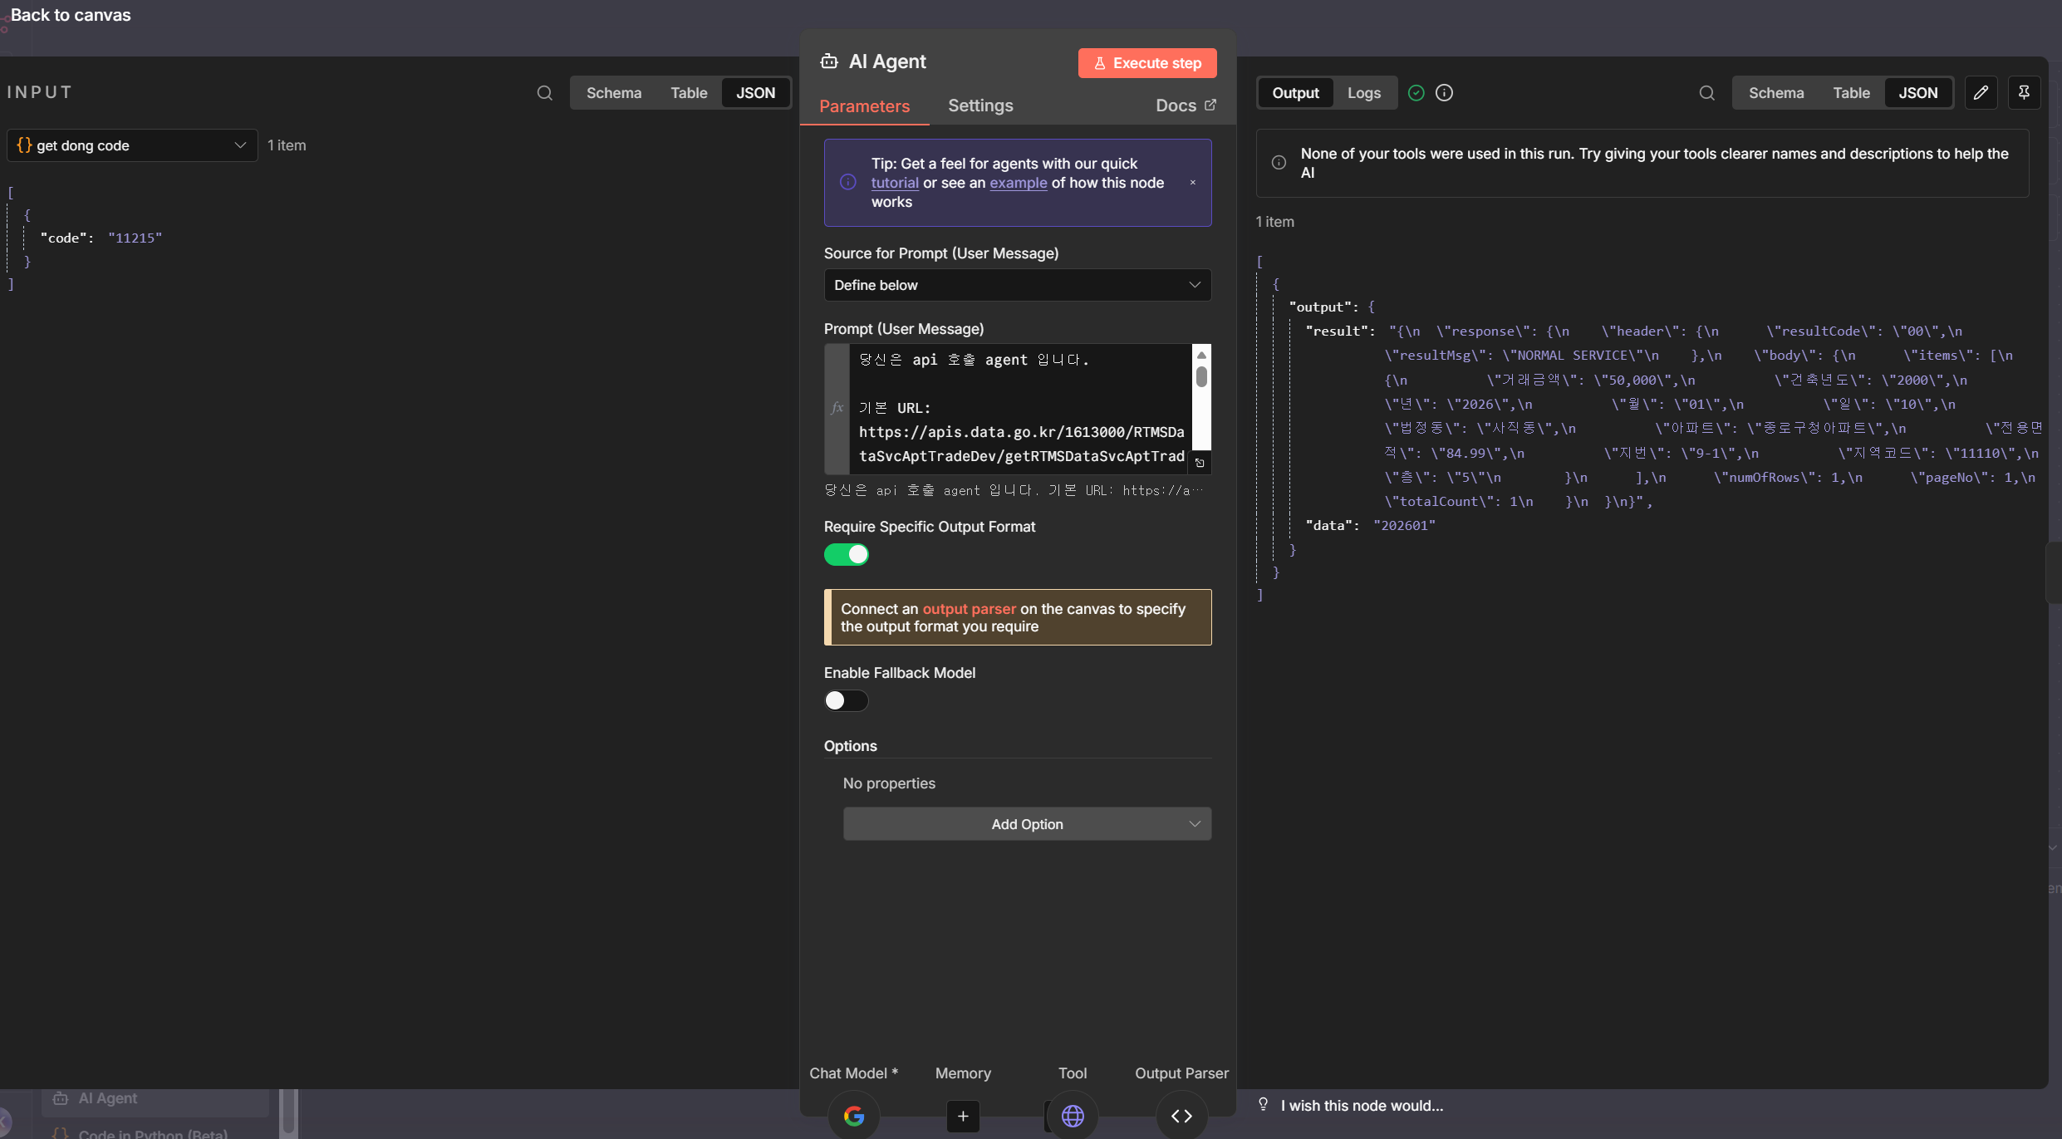Click the prompt text scrollbar thumb
This screenshot has height=1139, width=2062.
1201,376
